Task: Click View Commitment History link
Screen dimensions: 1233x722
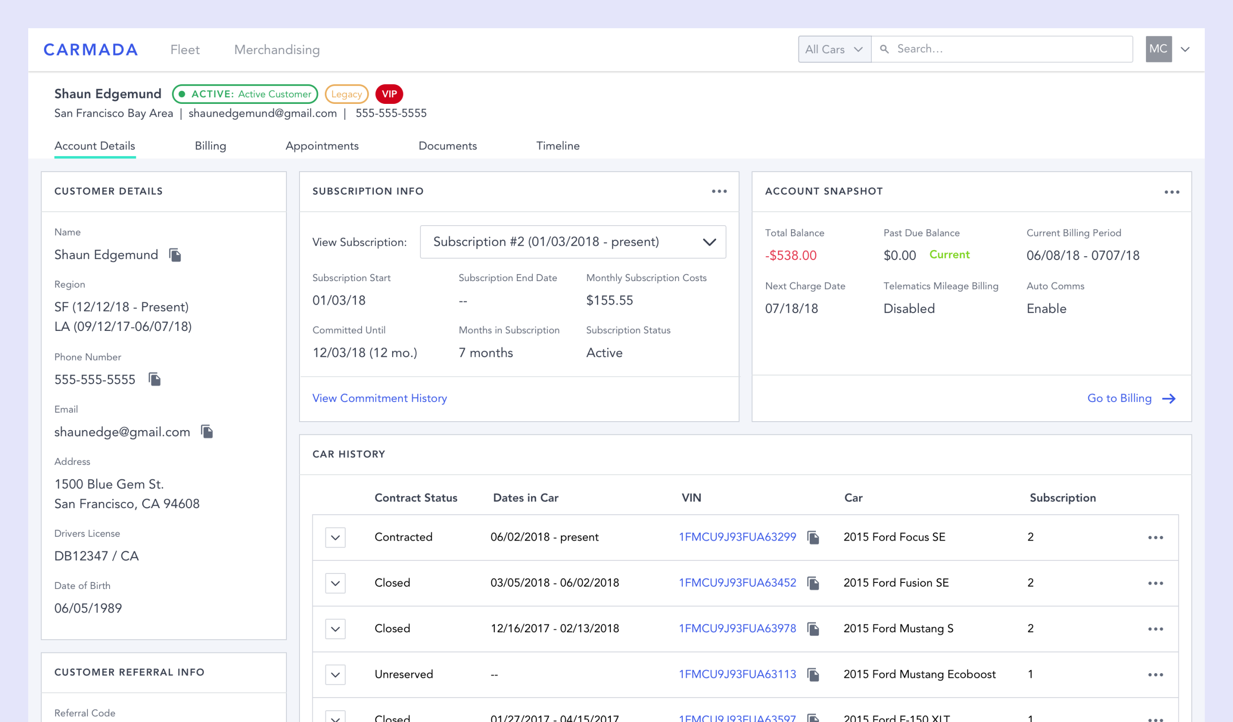Action: 379,398
